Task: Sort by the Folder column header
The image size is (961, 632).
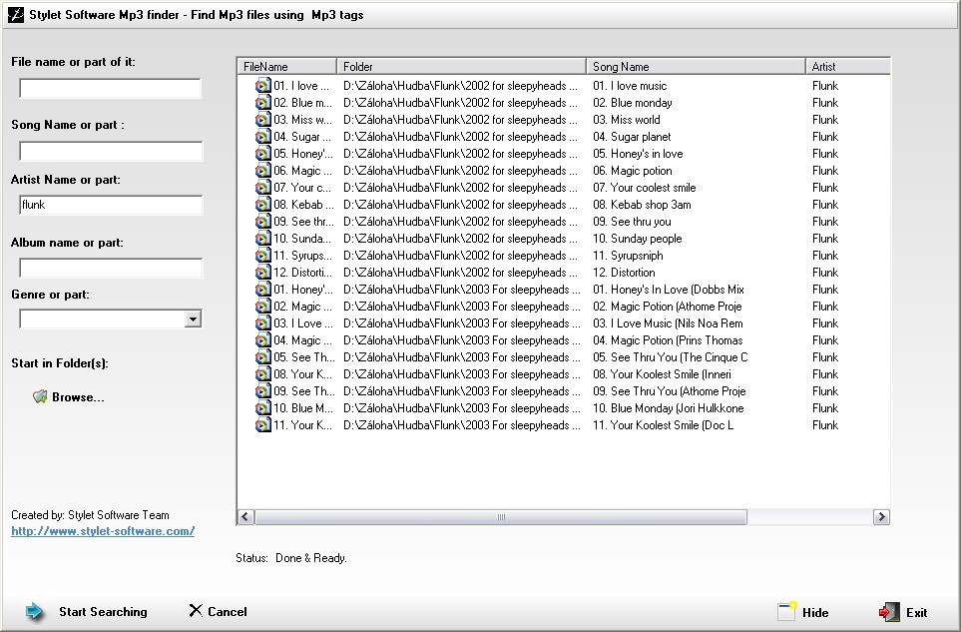Action: 461,66
